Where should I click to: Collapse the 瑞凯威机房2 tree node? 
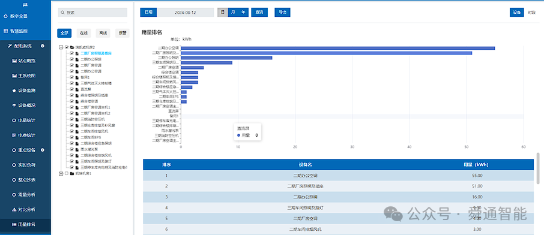click(61, 47)
